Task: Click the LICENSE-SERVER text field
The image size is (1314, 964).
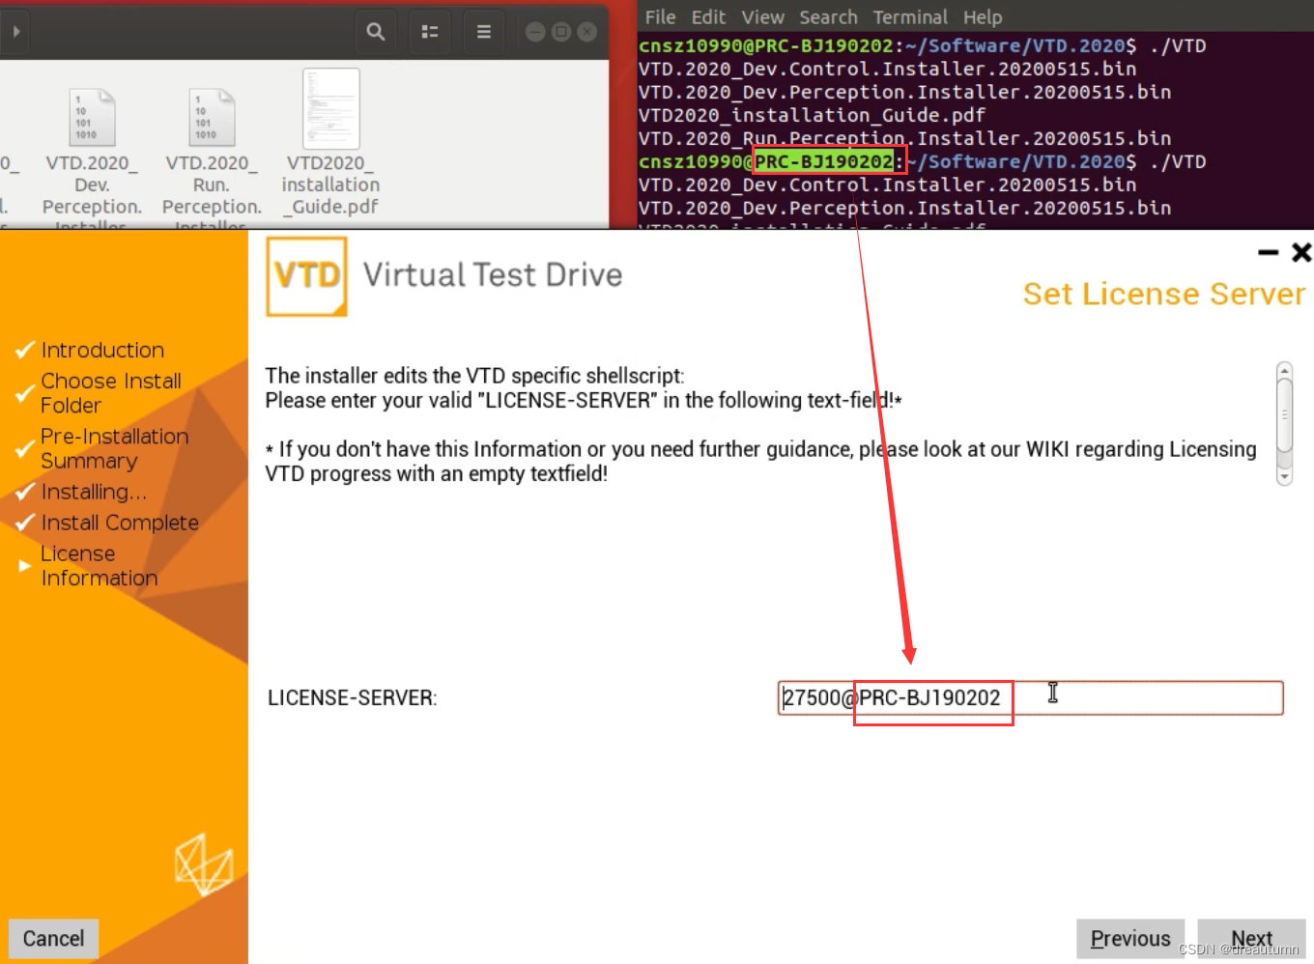Action: point(1030,698)
